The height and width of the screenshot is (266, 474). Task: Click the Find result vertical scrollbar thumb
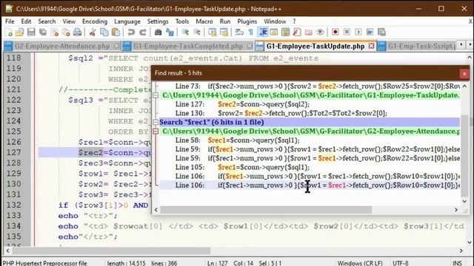[465, 156]
